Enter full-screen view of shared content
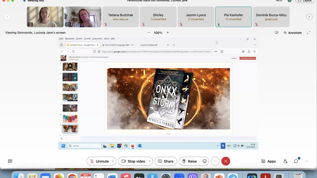317x178 pixels. [309, 33]
